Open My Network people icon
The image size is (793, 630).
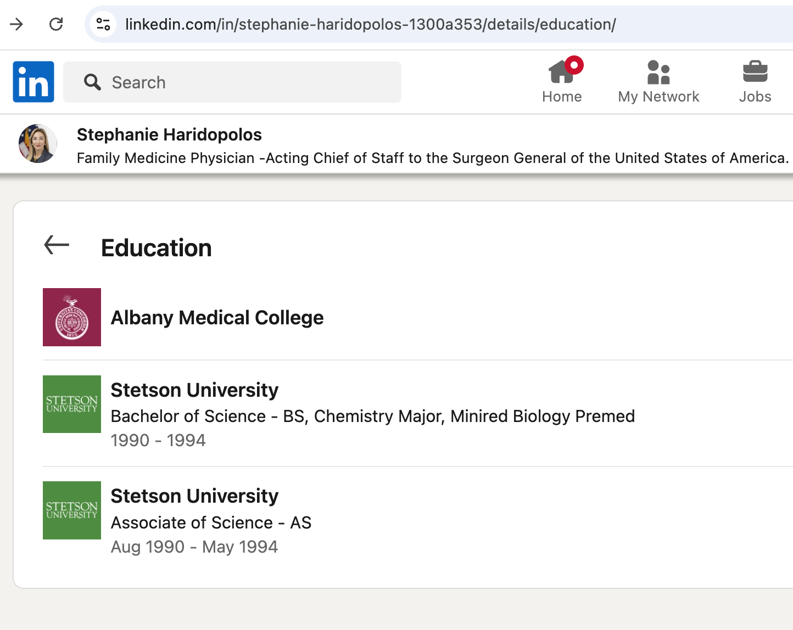click(658, 72)
